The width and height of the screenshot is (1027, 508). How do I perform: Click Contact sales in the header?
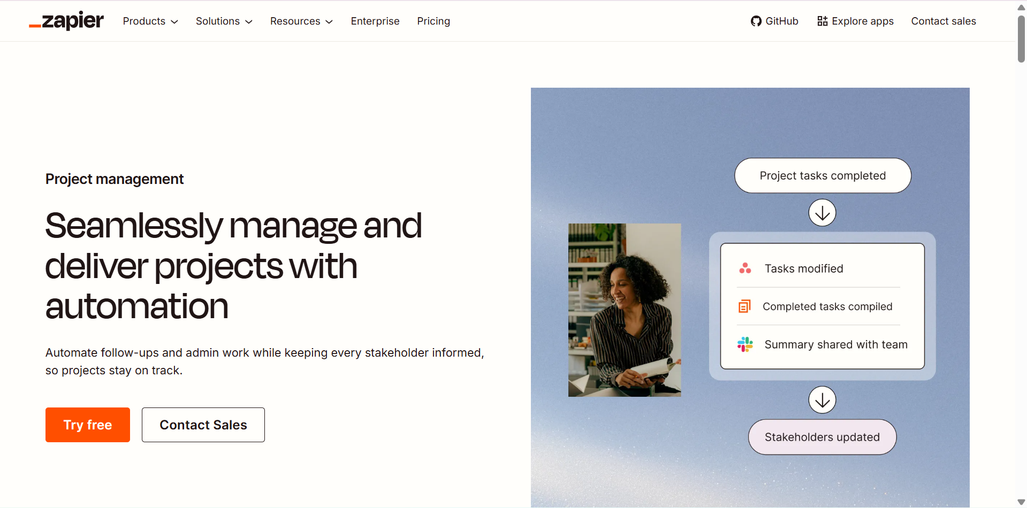pos(944,21)
